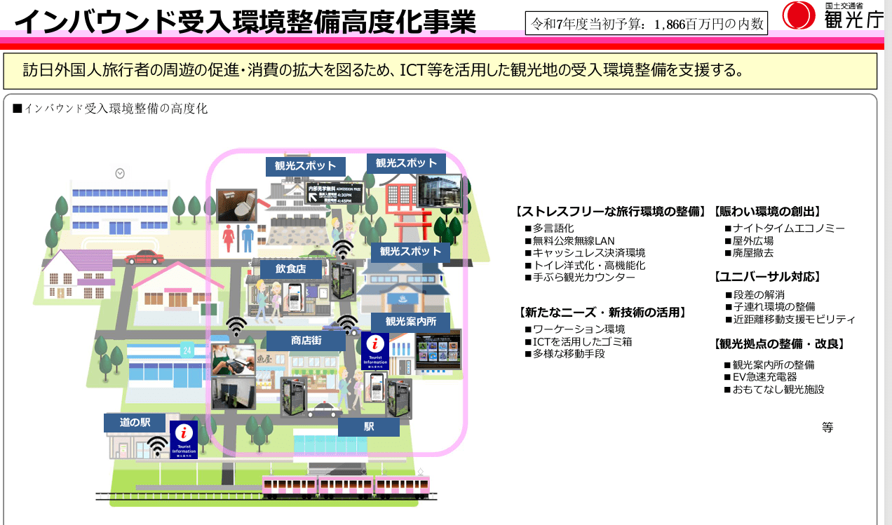The height and width of the screenshot is (525, 892).
Task: Click the 【賑わい環境の創出】 heading
Action: pos(766,212)
